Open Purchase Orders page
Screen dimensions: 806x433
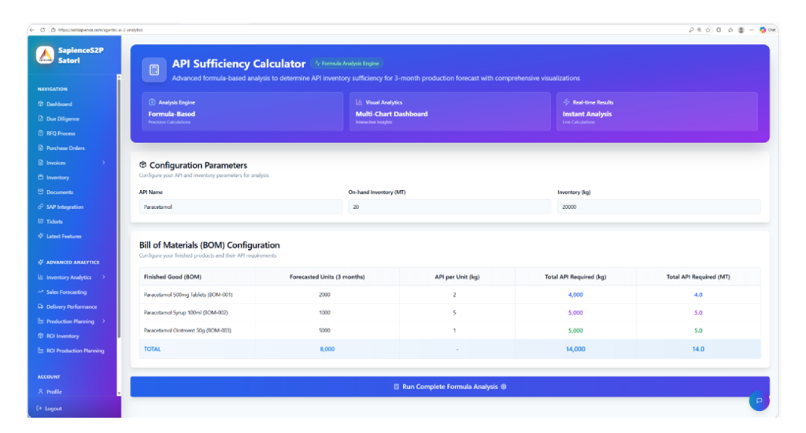click(x=65, y=149)
